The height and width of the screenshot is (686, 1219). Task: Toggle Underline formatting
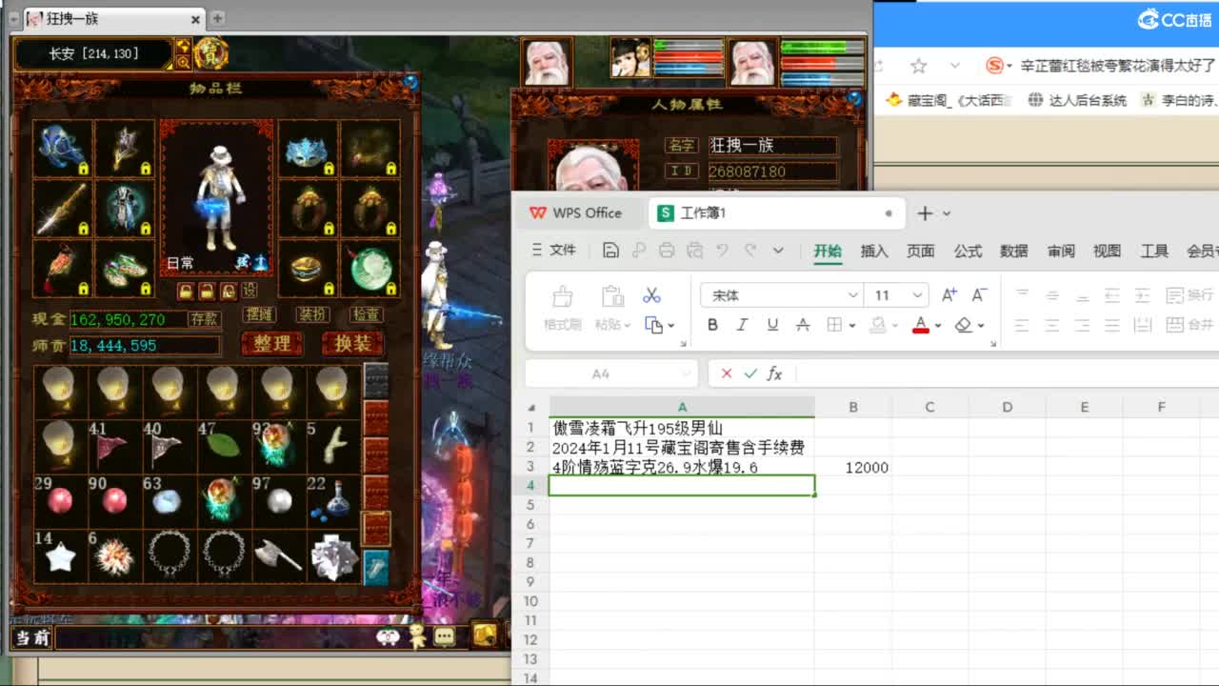coord(772,325)
